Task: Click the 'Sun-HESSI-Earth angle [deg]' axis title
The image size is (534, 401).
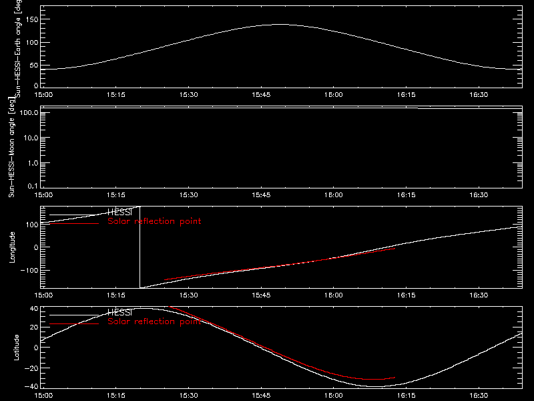Action: click(x=18, y=48)
